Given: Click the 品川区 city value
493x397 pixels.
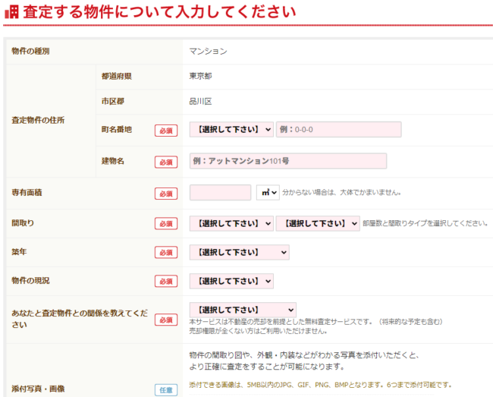Looking at the screenshot, I should (x=200, y=101).
